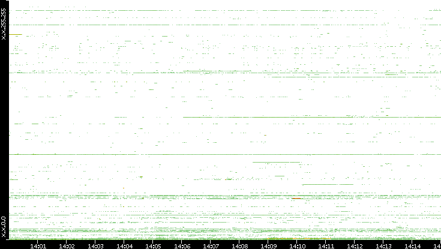Select the 14:10 tick label
This screenshot has width=441, height=249.
click(298, 246)
